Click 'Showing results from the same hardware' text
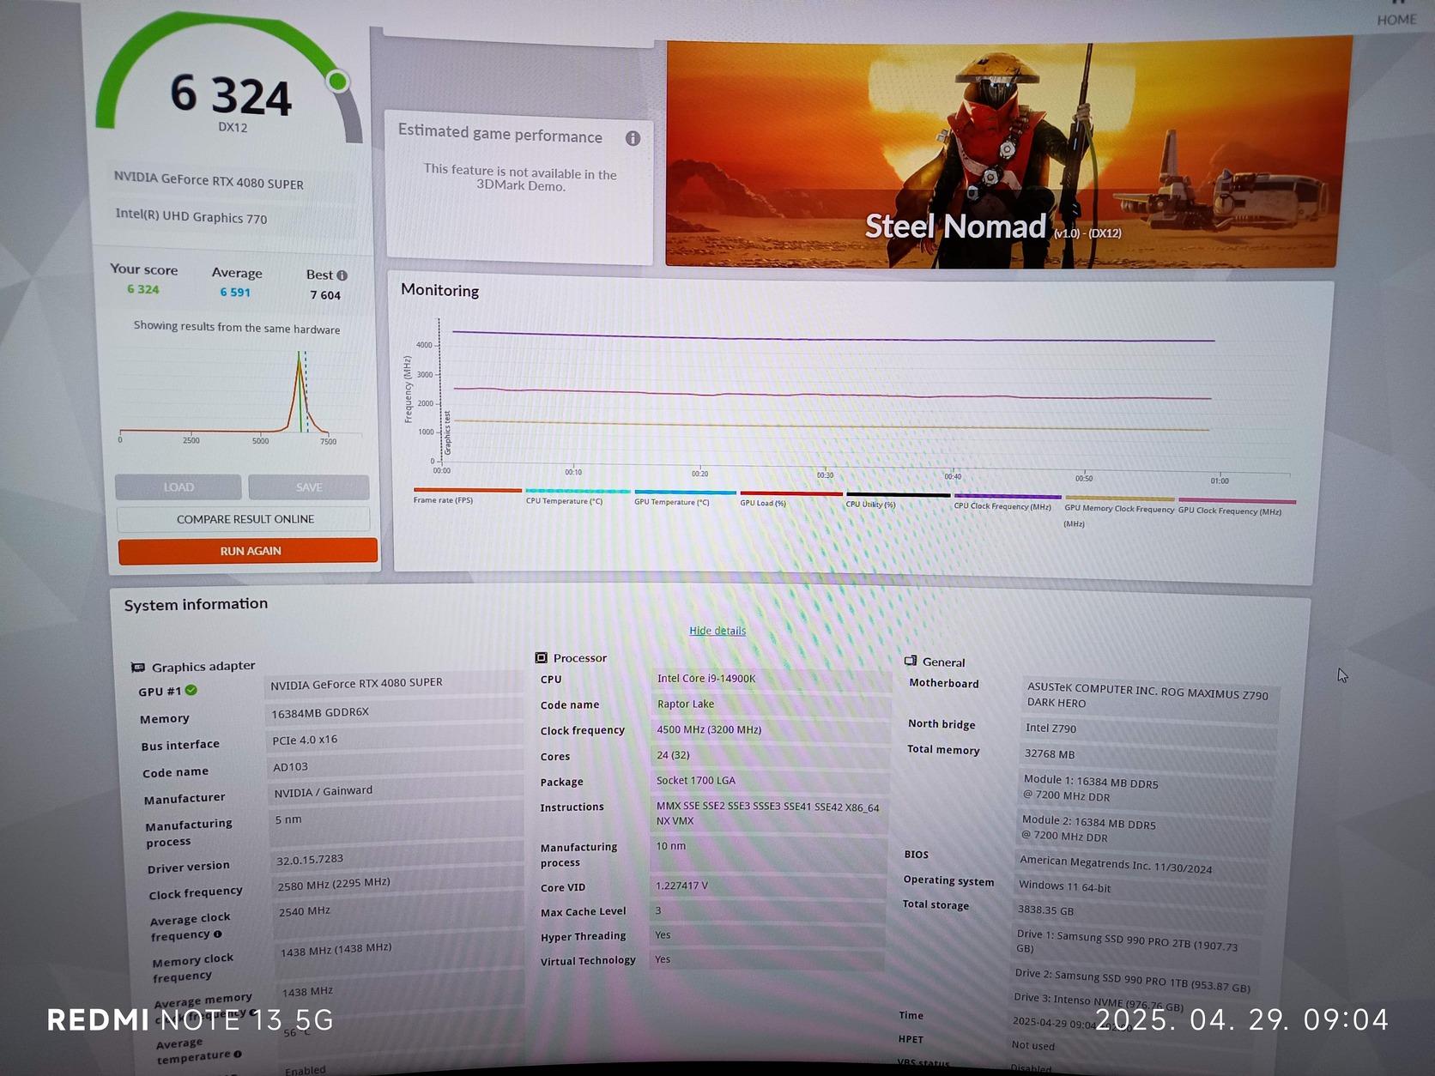The width and height of the screenshot is (1435, 1076). click(237, 328)
